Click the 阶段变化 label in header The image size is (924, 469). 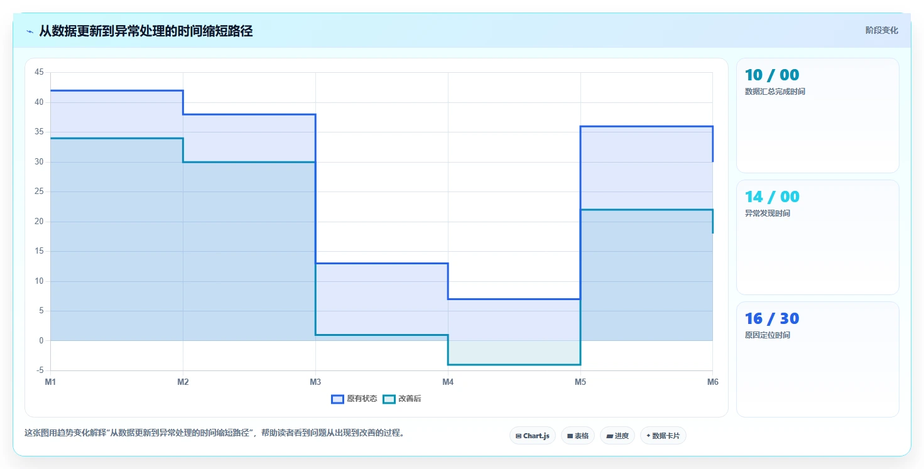(881, 30)
